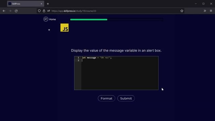This screenshot has width=215, height=121.
Task: Close the SkillPress tab
Action: point(41,4)
